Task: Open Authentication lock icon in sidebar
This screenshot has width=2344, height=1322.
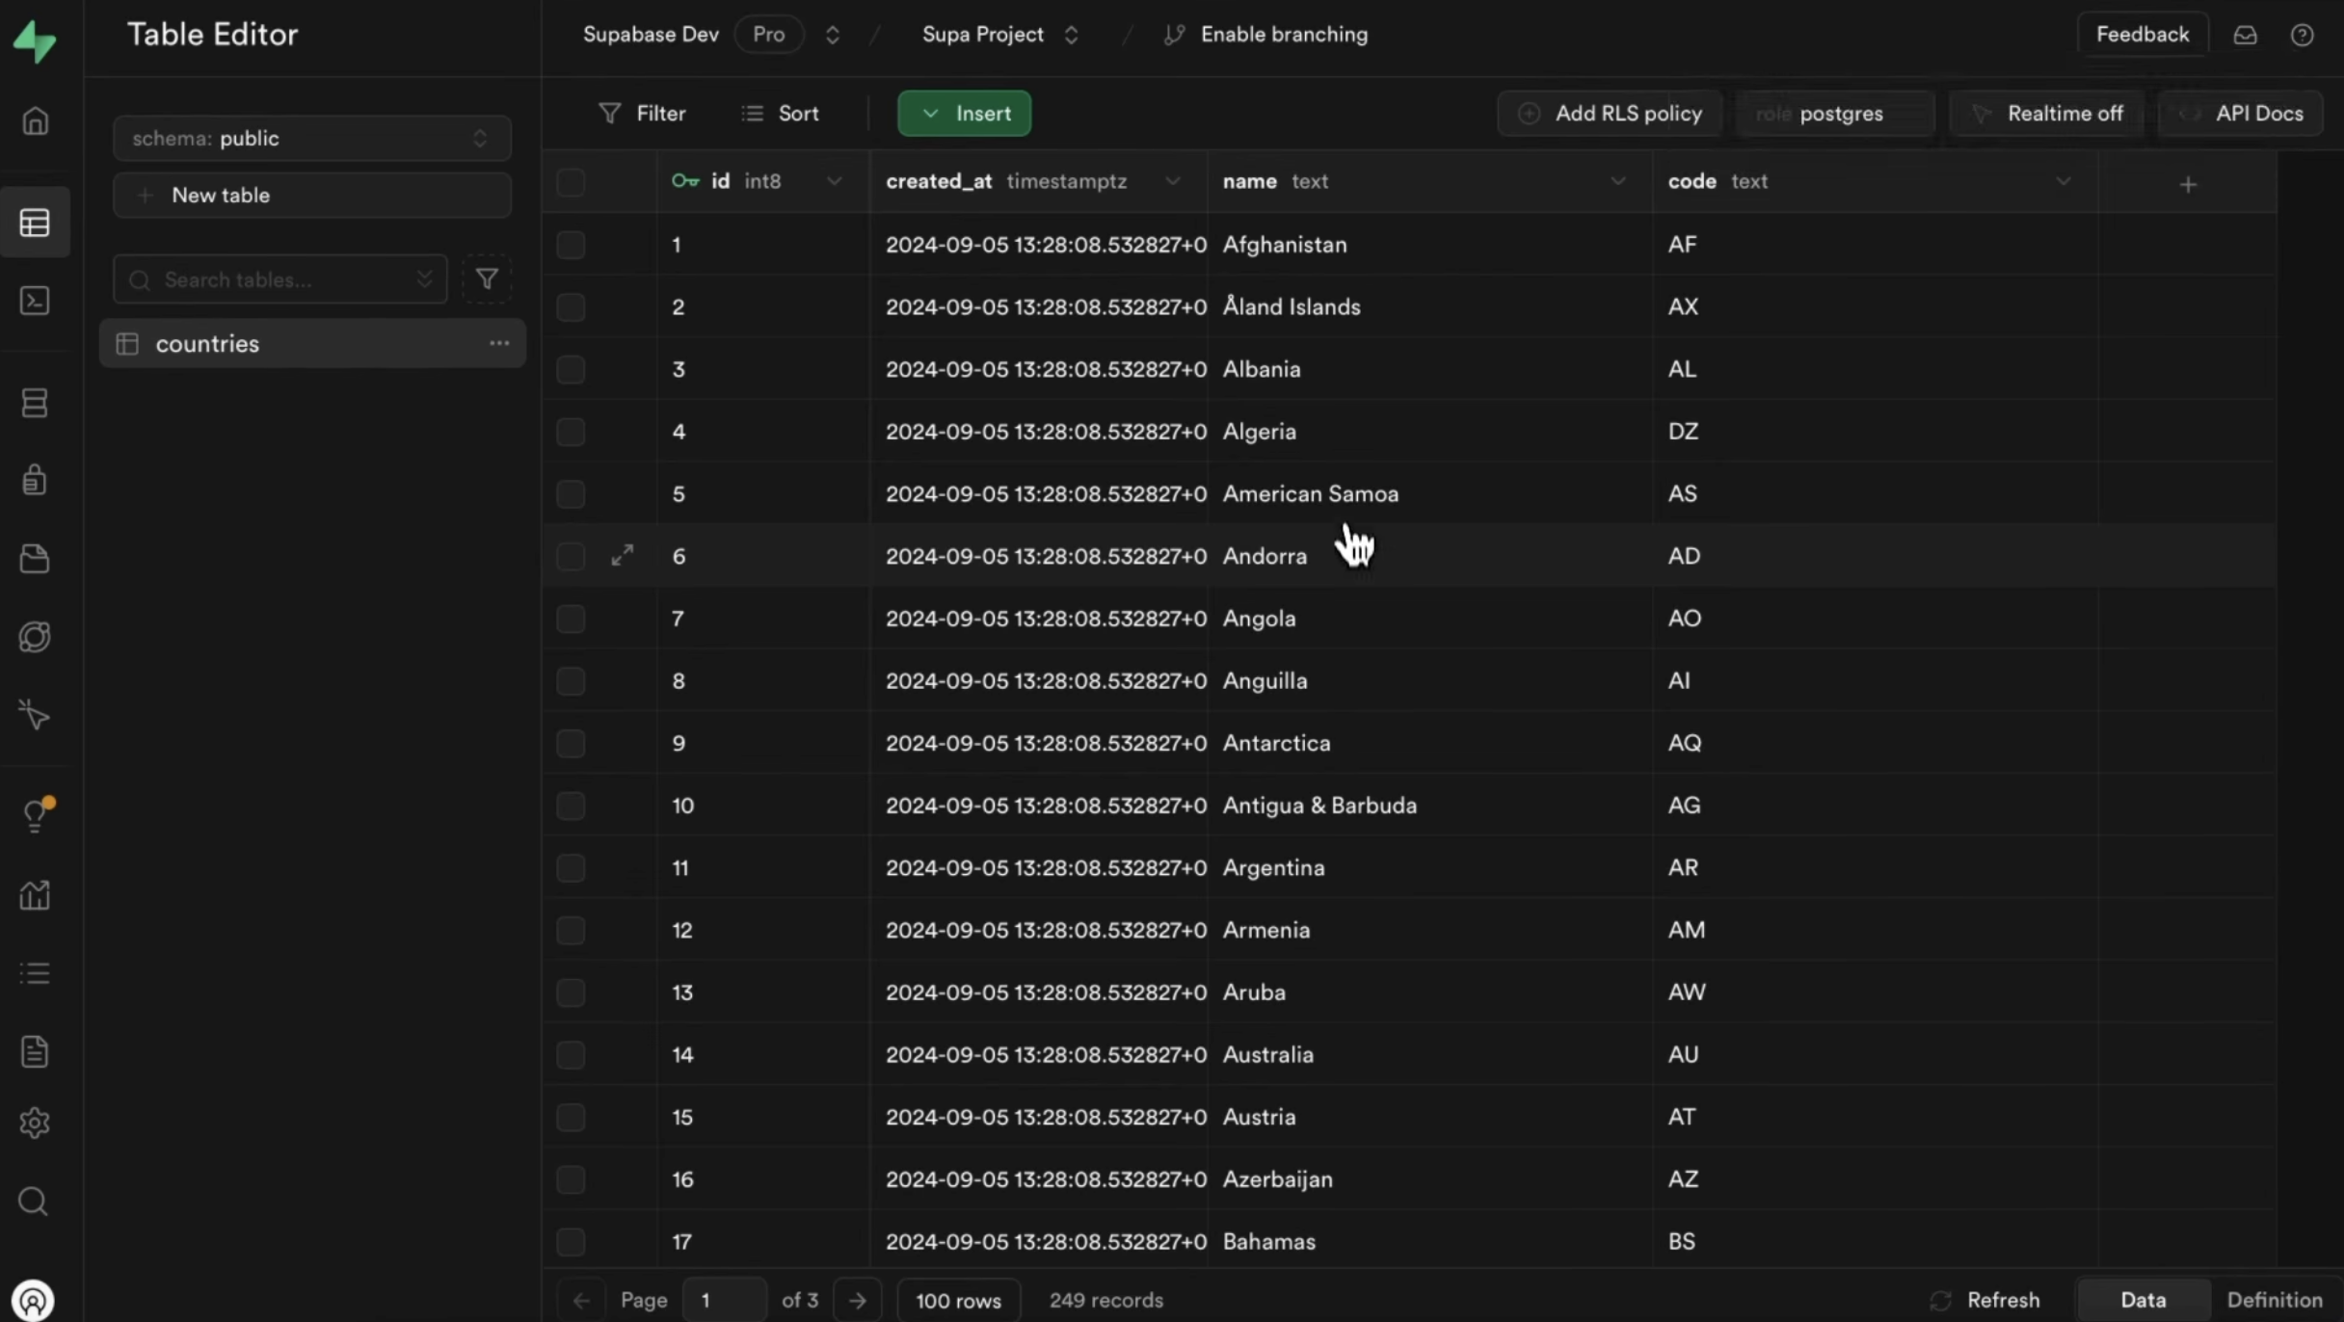Action: (x=35, y=480)
